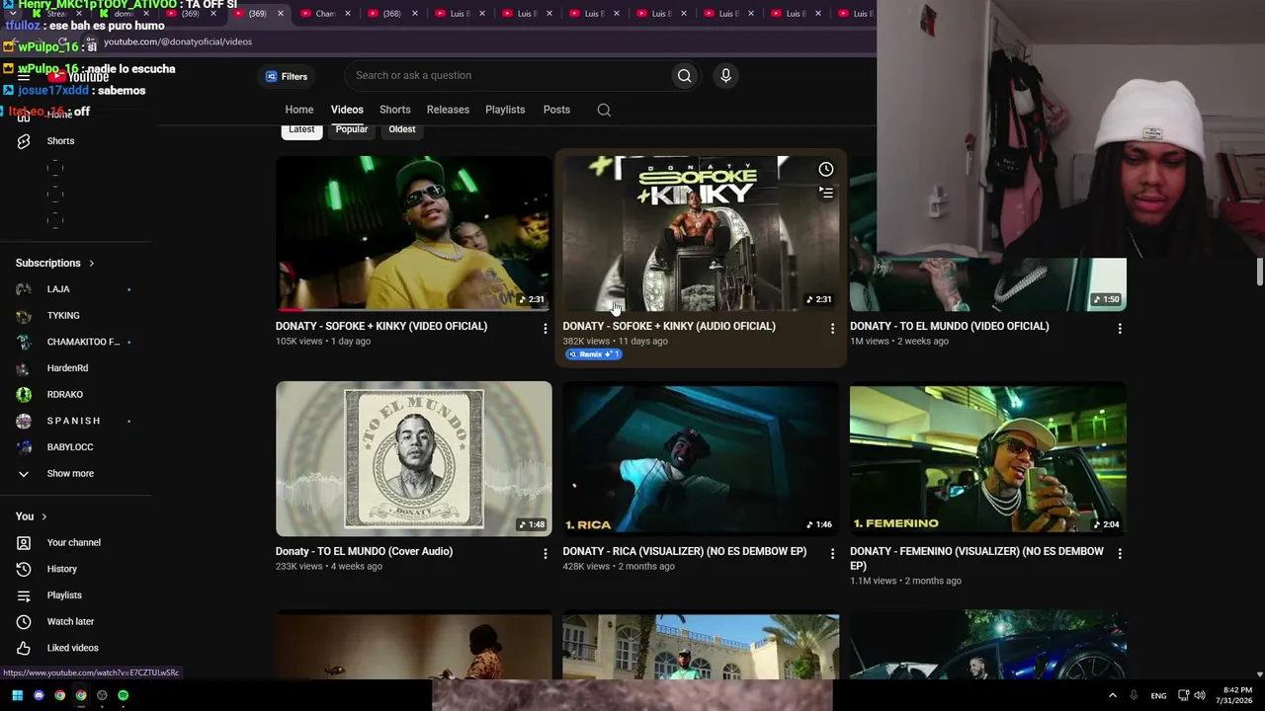Switch to the channel Videos tab
The height and width of the screenshot is (711, 1265).
347,110
